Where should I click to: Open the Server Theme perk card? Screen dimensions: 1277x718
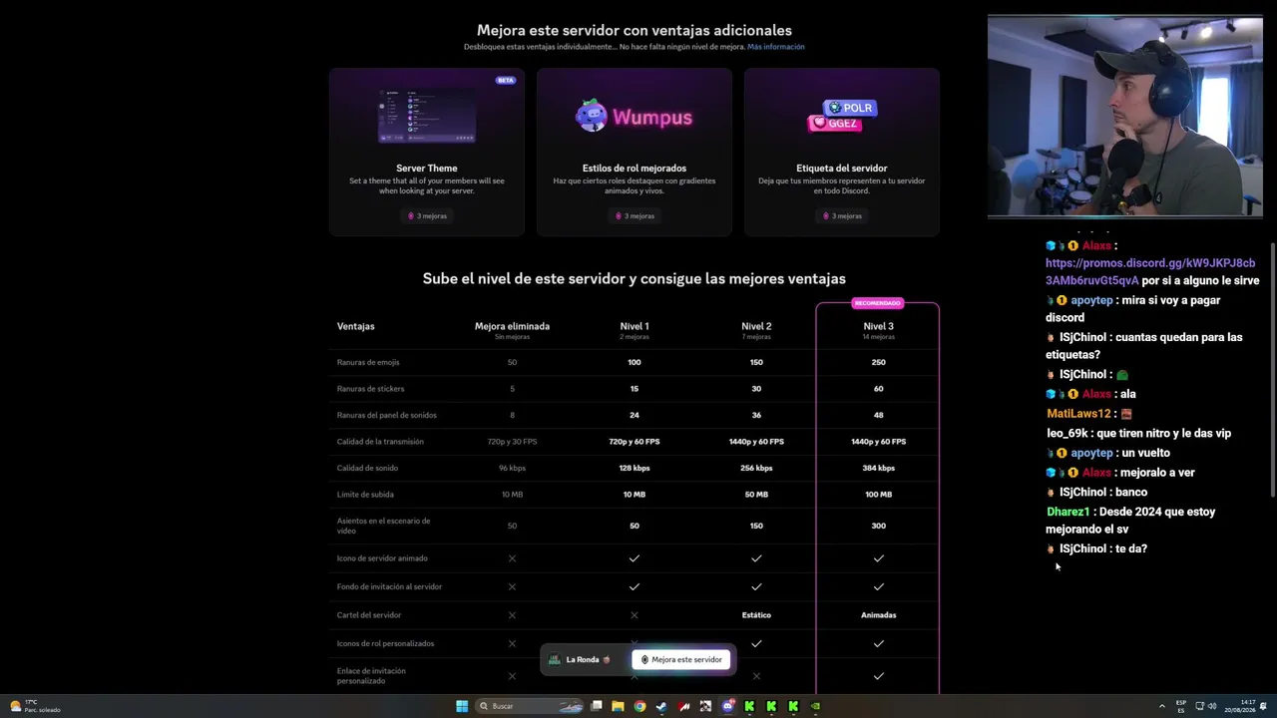426,152
